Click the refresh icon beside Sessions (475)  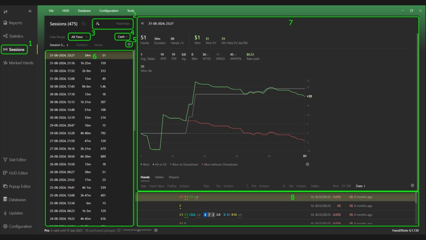[x=84, y=24]
